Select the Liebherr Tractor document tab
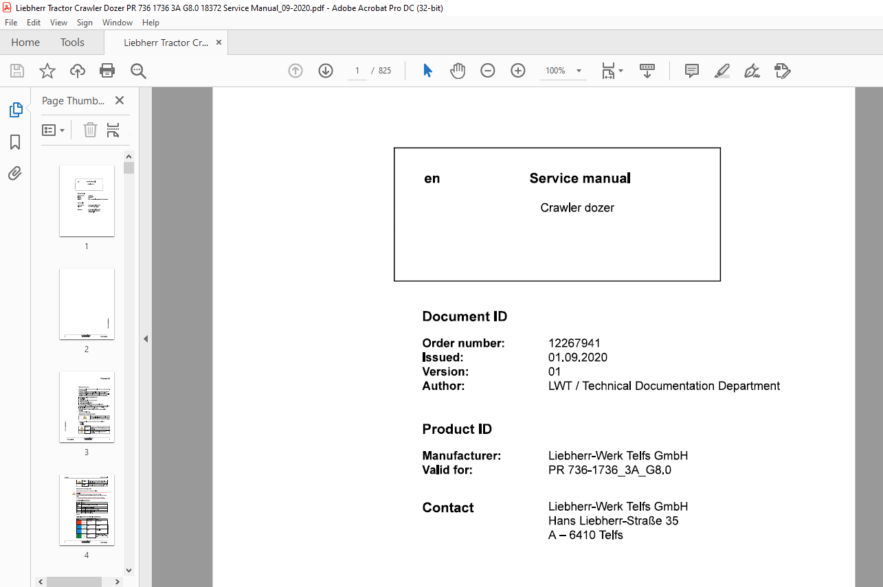Image resolution: width=883 pixels, height=587 pixels. [166, 43]
